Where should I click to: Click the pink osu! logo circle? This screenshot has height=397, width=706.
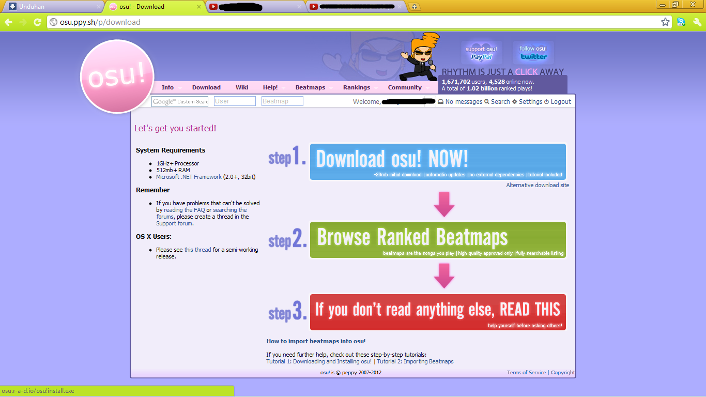[118, 77]
